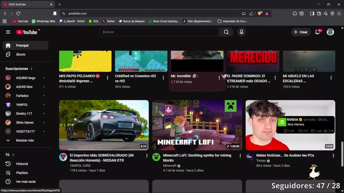Viewport: 344px width, 193px height.
Task: Open more options for EL PADRE DOMINGO short
Action: click(275, 78)
